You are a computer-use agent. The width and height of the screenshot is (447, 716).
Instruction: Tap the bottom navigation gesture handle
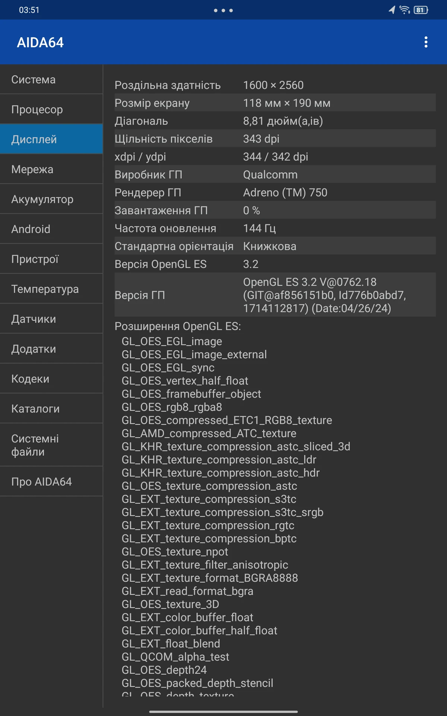click(x=223, y=712)
